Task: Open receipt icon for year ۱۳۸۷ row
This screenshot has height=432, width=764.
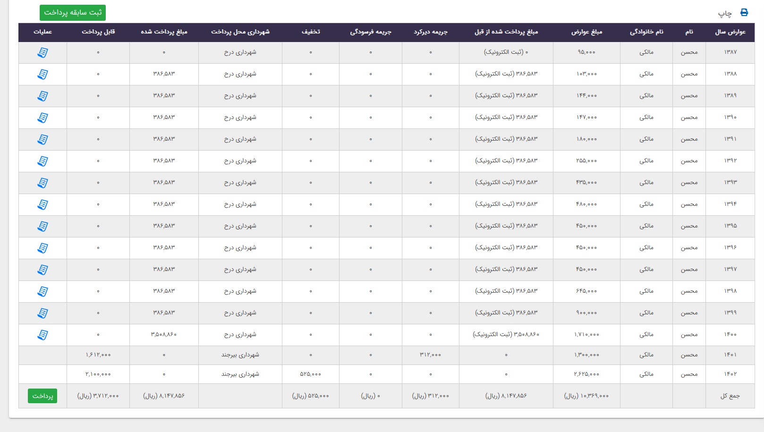Action: coord(42,52)
